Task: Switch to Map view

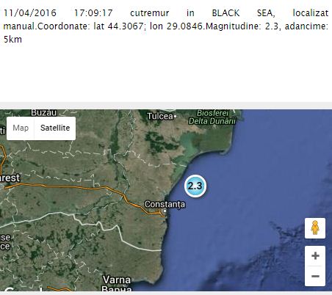Action: [x=21, y=128]
